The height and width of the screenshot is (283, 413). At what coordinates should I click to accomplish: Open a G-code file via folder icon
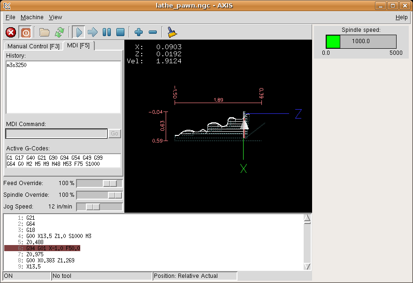(45, 33)
